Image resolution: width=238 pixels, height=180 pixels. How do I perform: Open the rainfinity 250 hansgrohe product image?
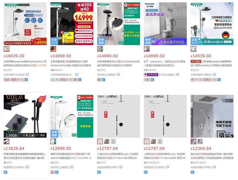(212, 24)
